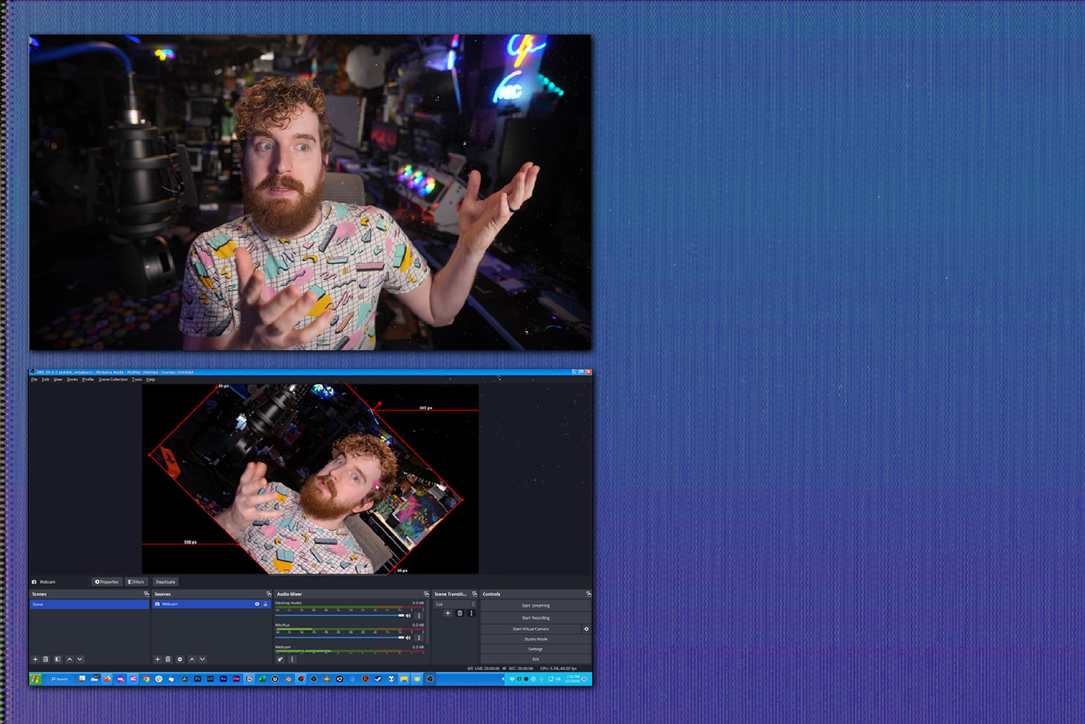1085x724 pixels.
Task: Click the Mic/Aux volume slider
Action: [340, 637]
